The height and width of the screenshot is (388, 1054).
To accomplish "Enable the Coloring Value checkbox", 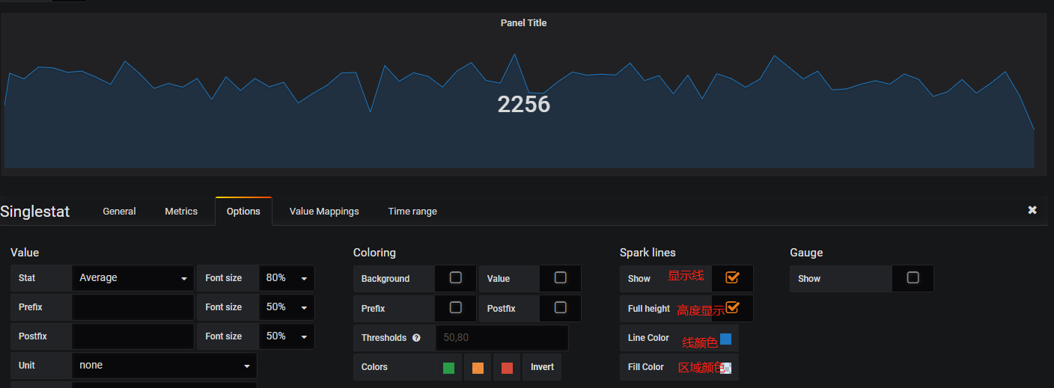I will pos(560,277).
